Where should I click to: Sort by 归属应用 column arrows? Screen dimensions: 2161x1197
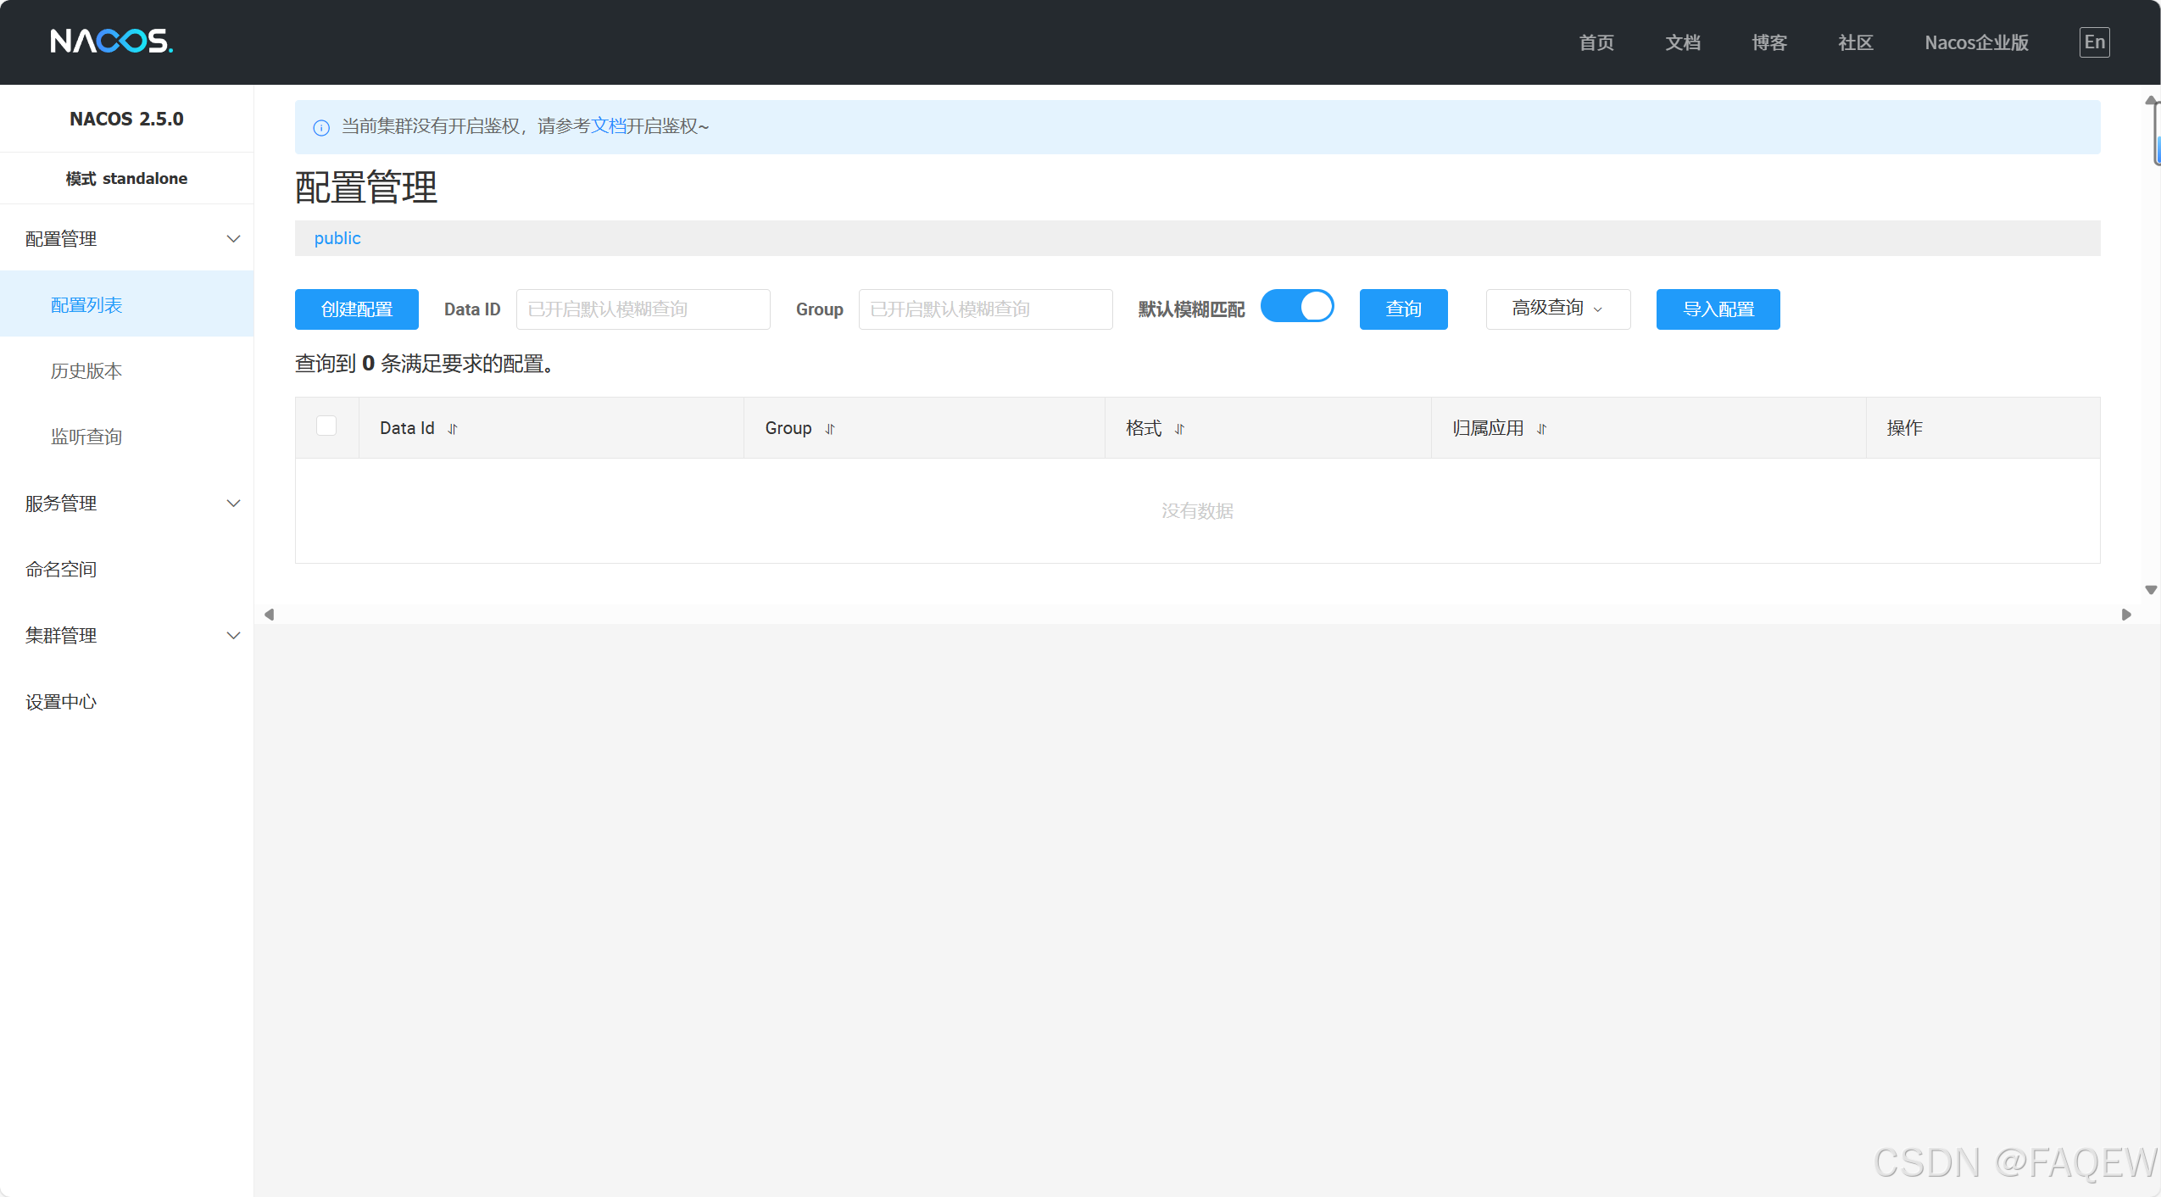1541,429
